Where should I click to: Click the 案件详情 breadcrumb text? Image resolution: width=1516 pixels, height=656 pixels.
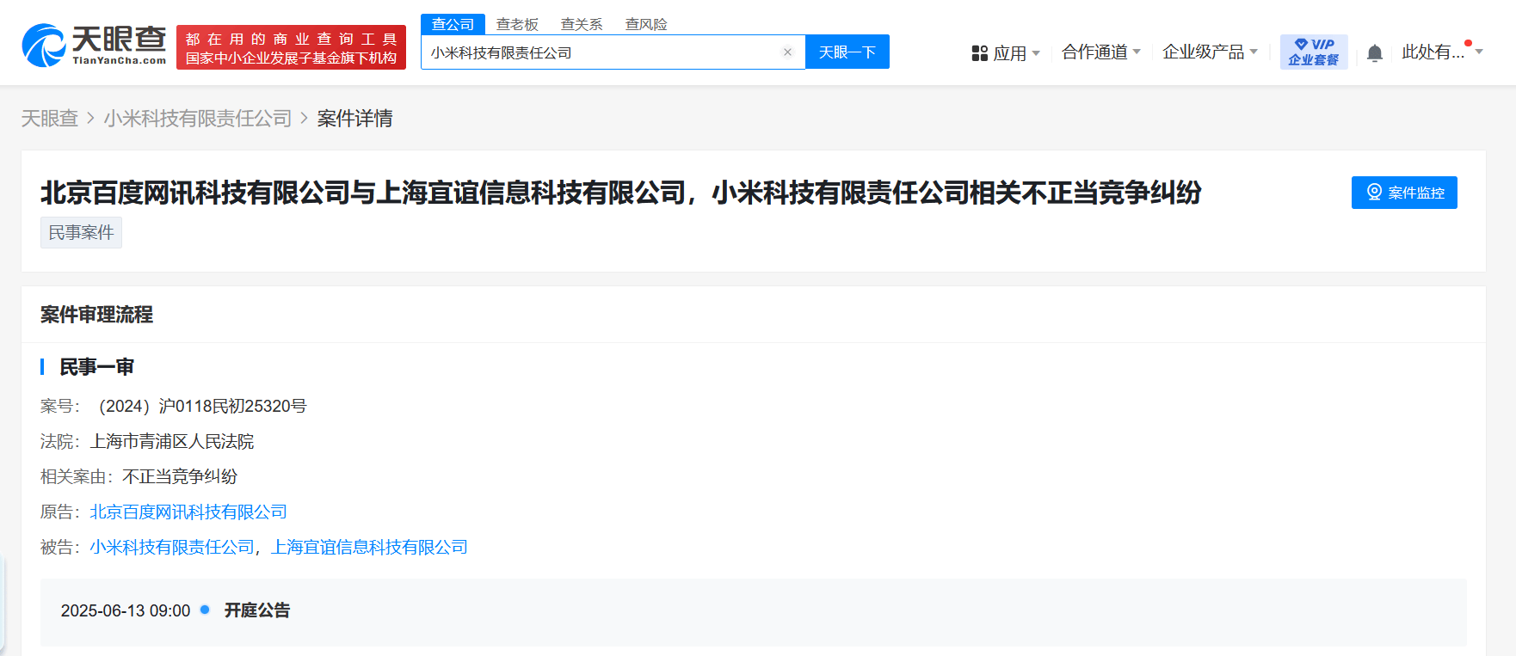(x=354, y=119)
